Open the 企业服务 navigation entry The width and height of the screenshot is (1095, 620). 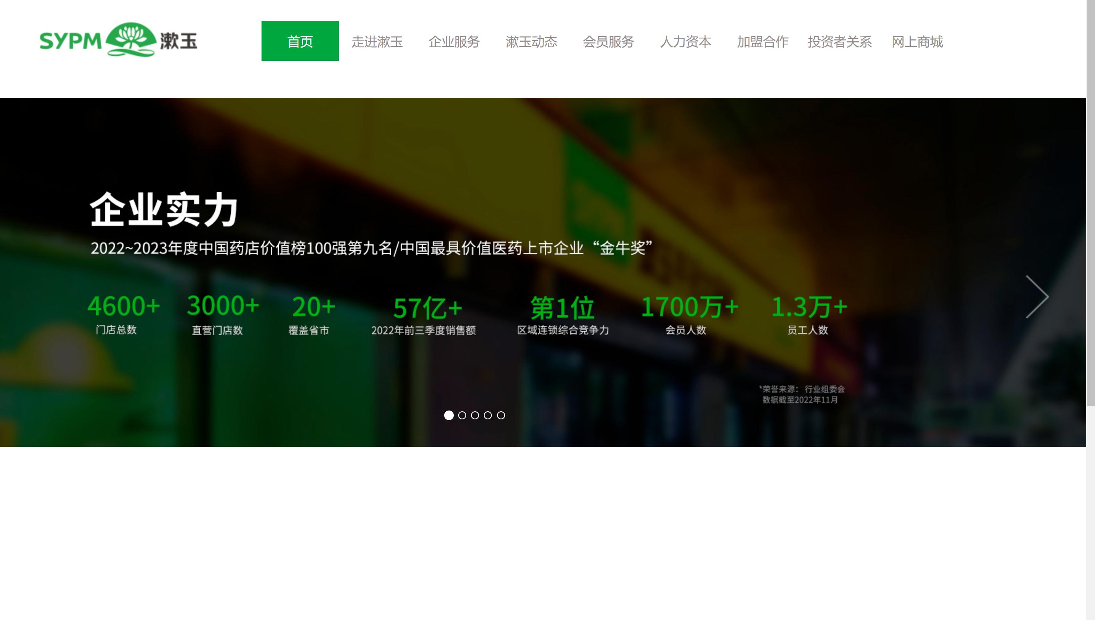pyautogui.click(x=455, y=42)
